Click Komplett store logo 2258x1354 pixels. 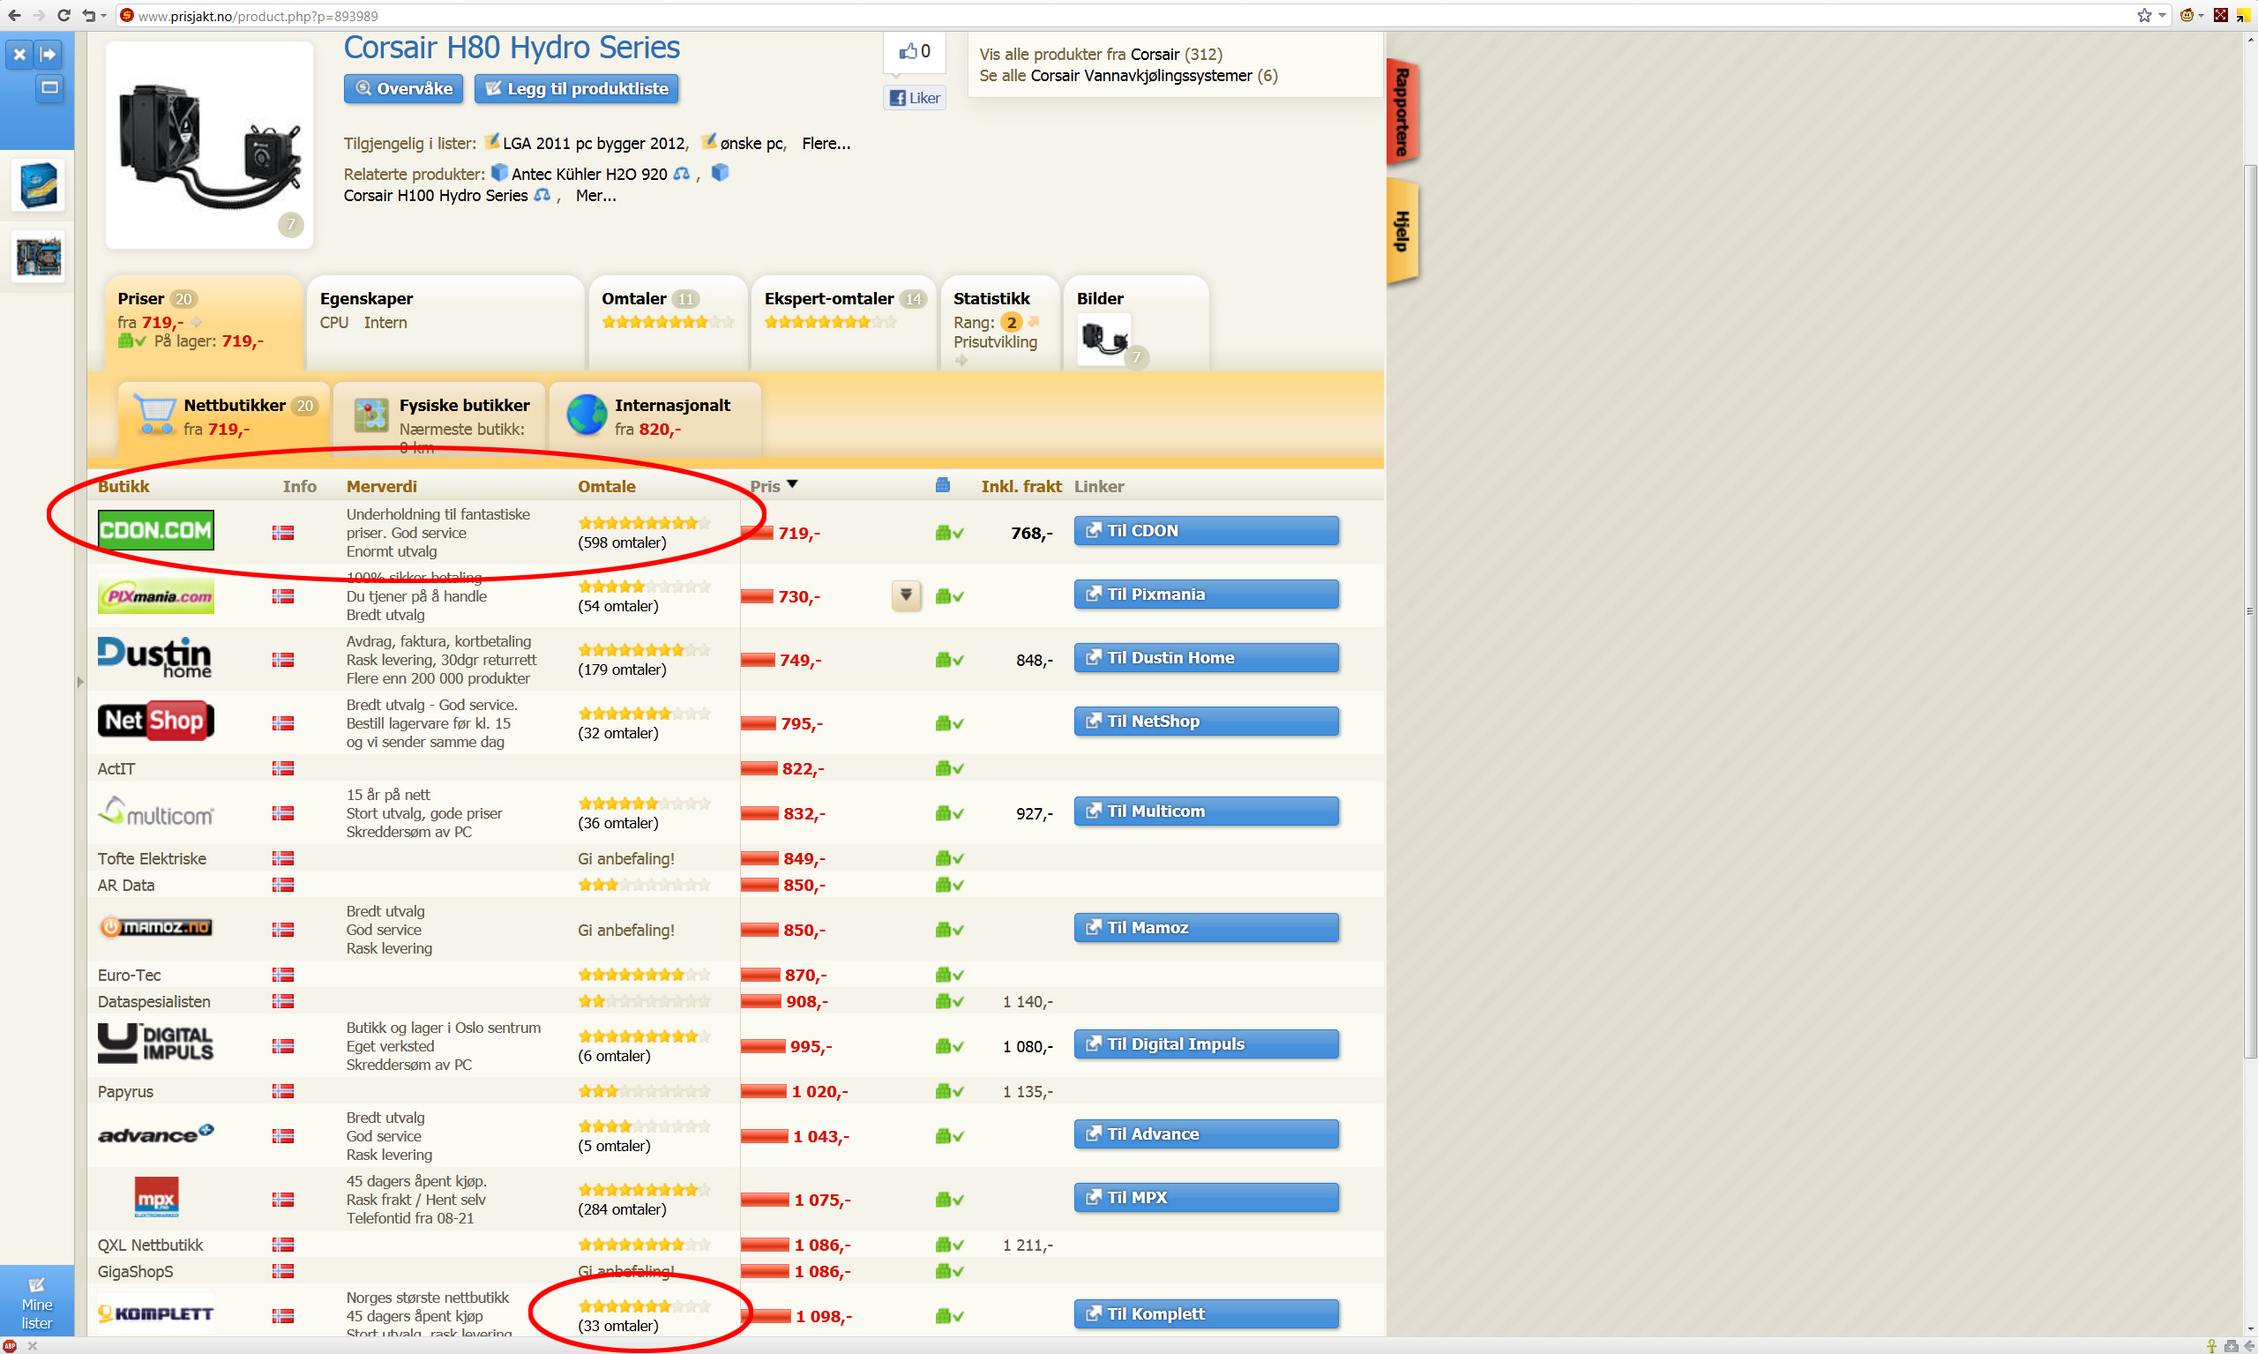point(156,1313)
